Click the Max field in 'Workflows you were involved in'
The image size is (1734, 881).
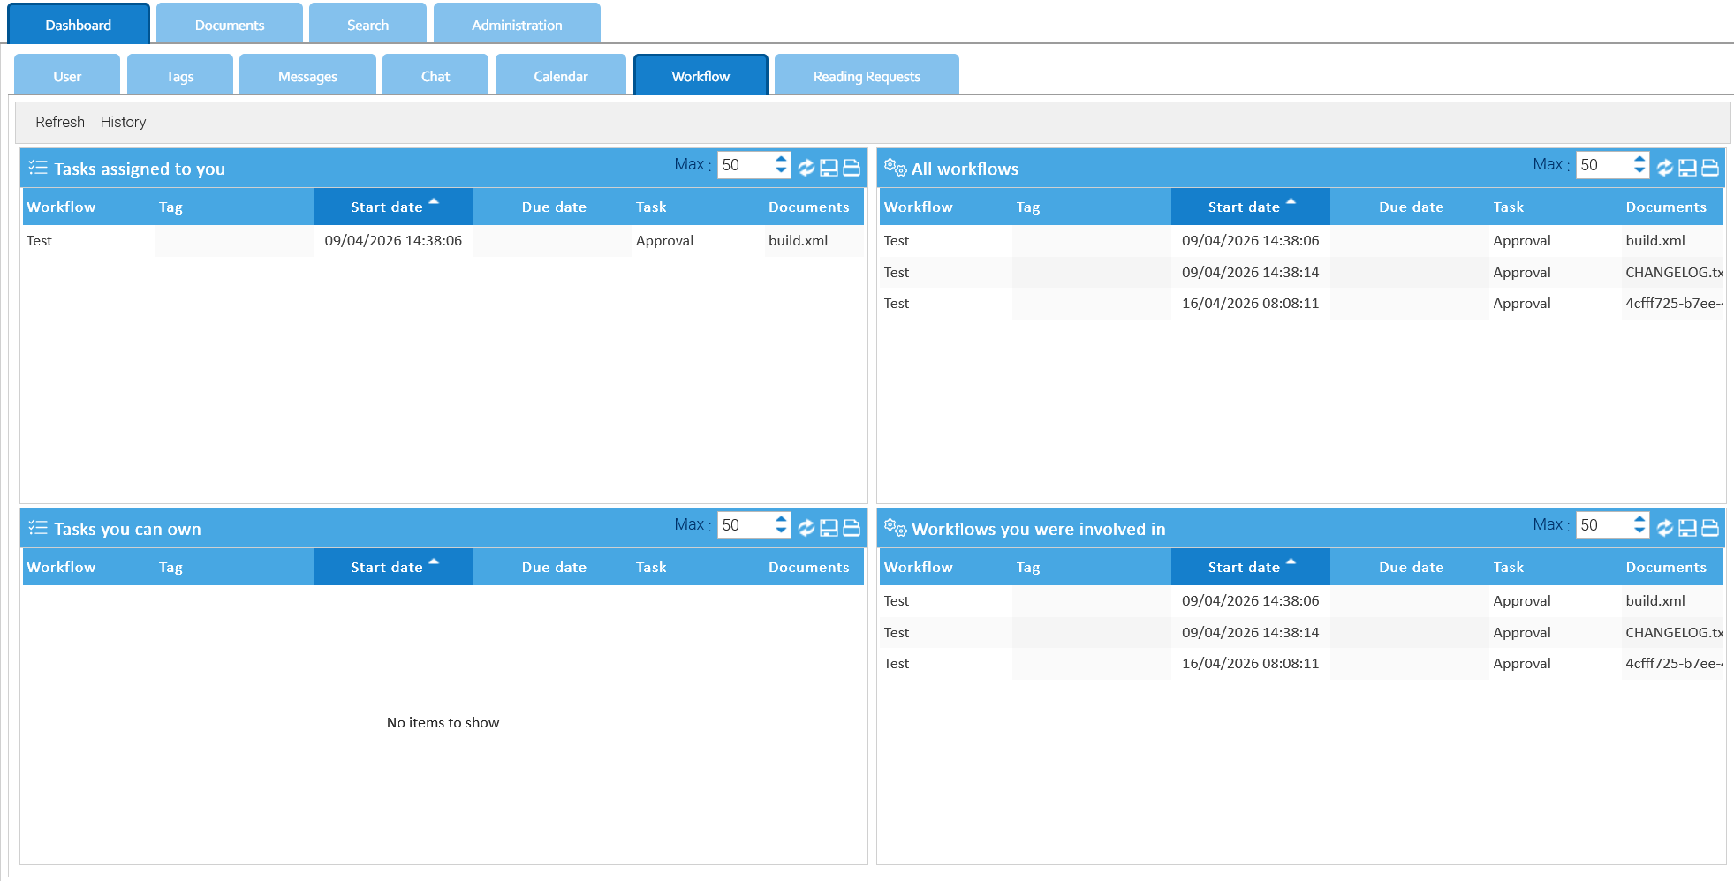click(1603, 525)
